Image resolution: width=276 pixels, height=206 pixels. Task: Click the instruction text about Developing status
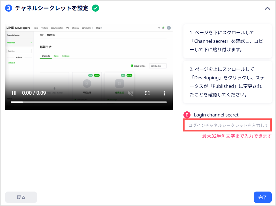(x=227, y=82)
